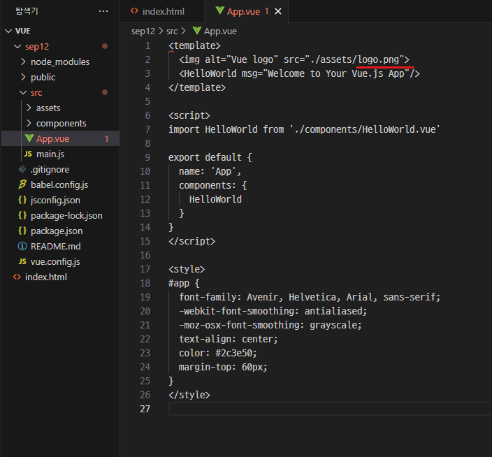Click problem count badge on App.vue row
This screenshot has height=457, width=492.
107,138
